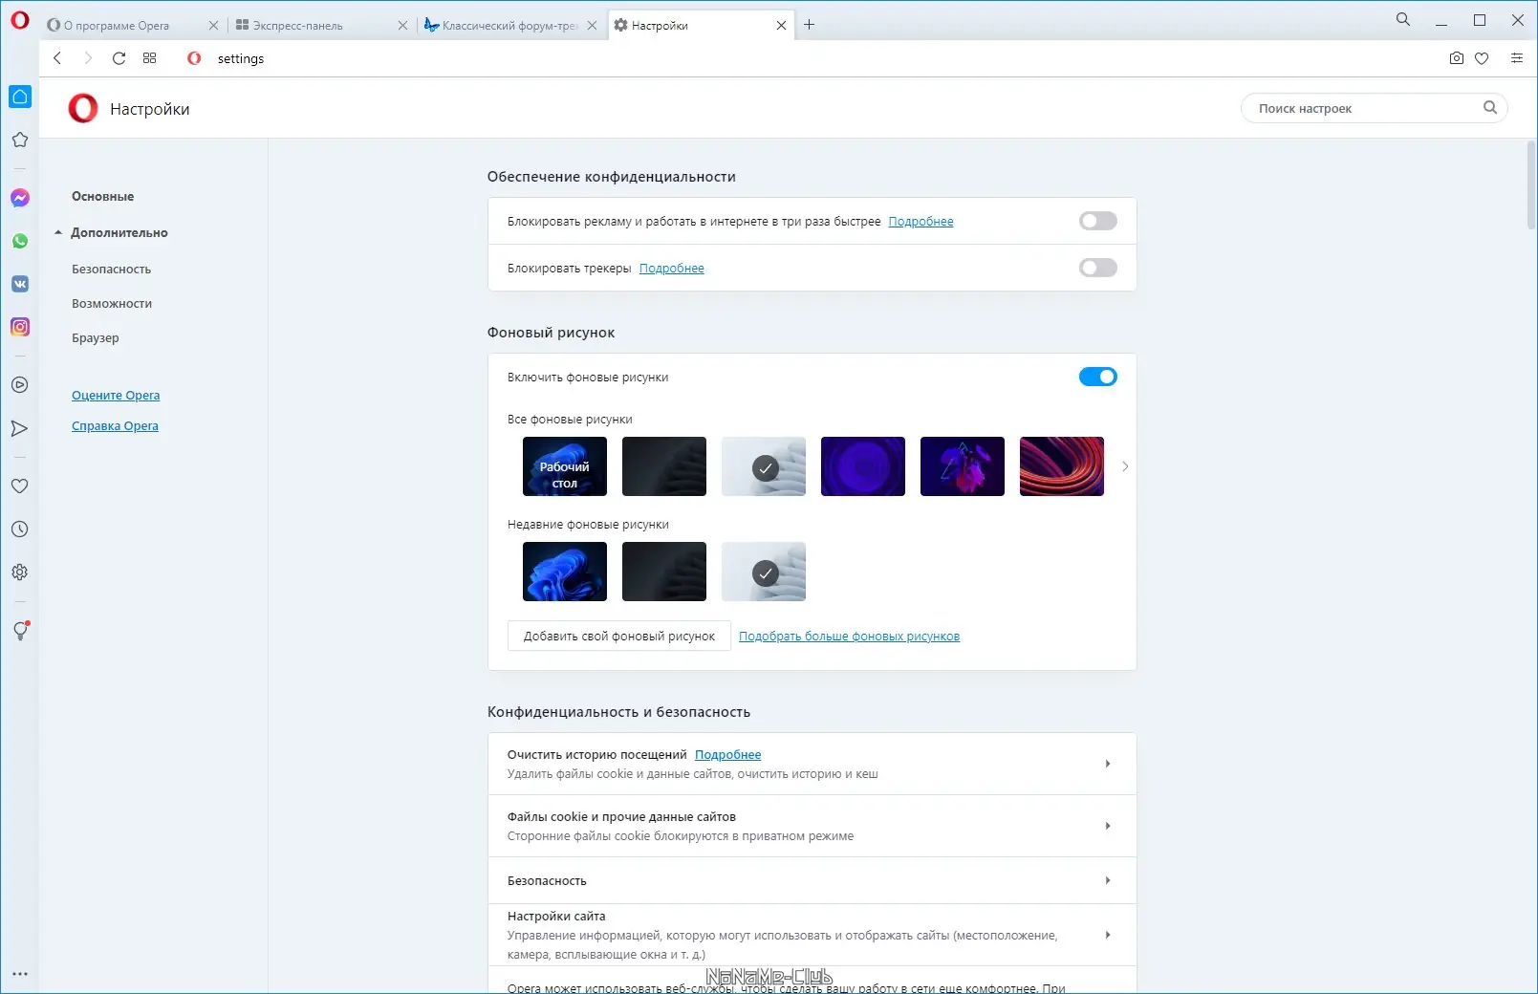Open WhatsApp sidebar panel
Viewport: 1538px width, 994px height.
(x=20, y=241)
